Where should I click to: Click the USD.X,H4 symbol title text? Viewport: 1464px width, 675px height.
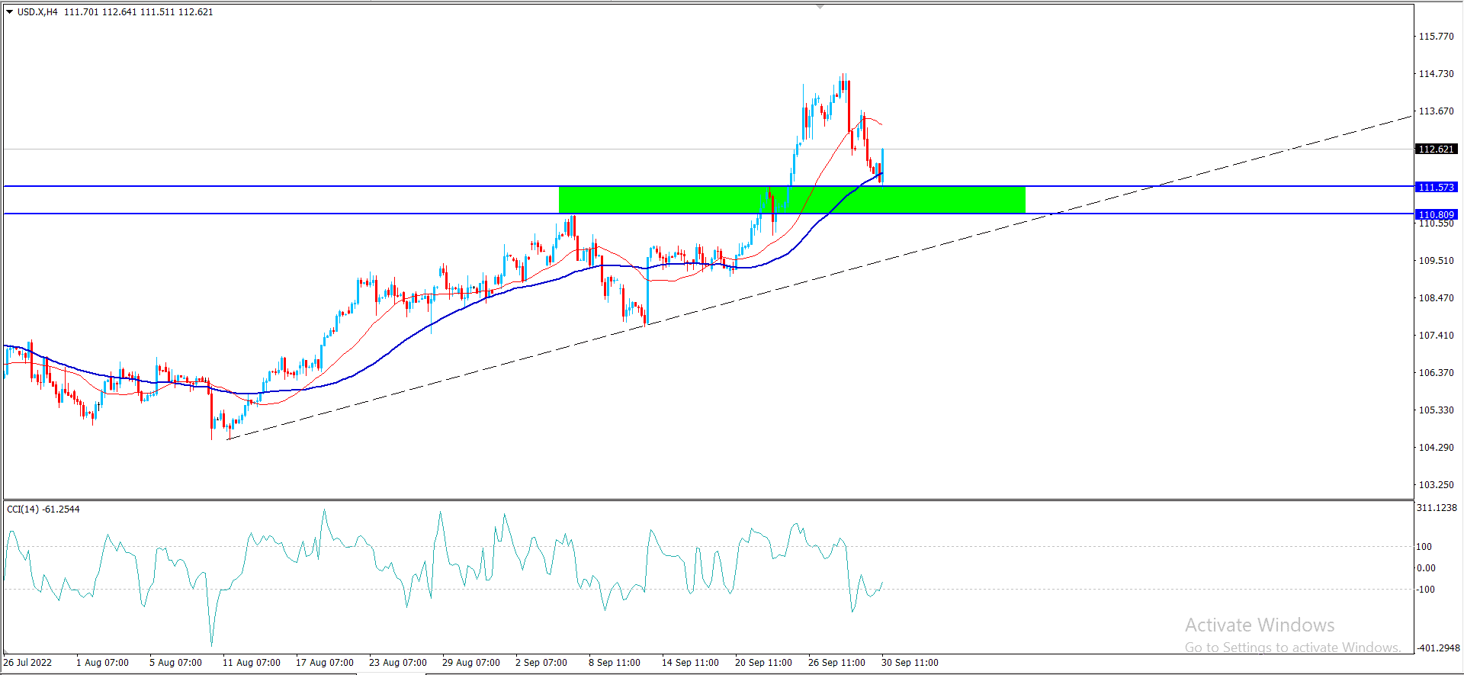(37, 12)
